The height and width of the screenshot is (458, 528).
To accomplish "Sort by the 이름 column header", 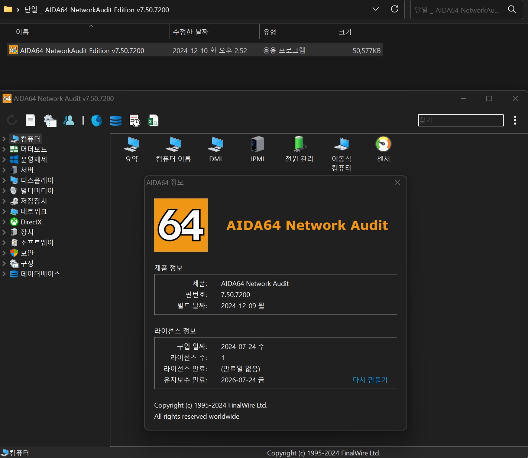I will [88, 32].
